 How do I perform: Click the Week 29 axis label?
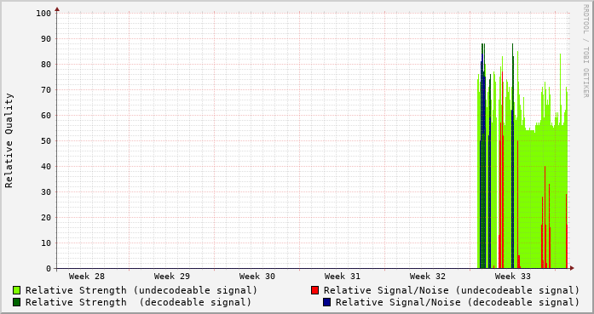tap(172, 277)
